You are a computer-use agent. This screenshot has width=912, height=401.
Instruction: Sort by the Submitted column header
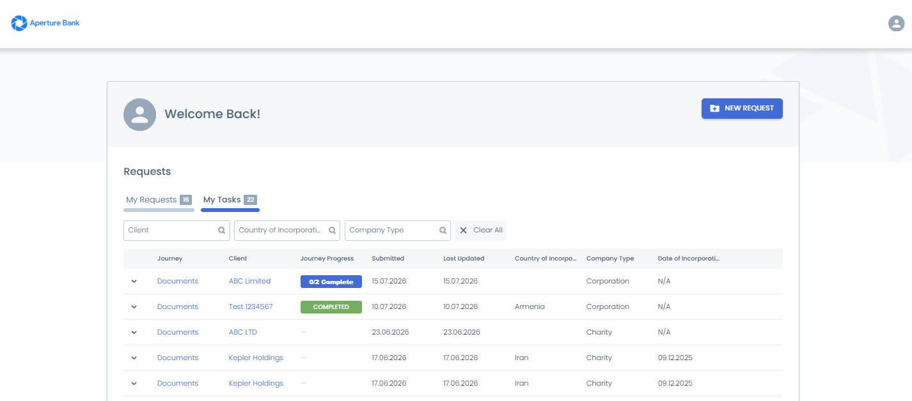click(388, 259)
